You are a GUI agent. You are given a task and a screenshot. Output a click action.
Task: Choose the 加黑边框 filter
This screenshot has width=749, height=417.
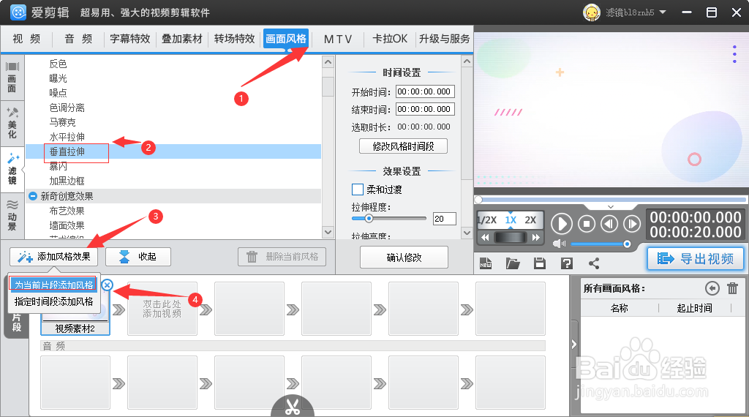click(x=67, y=181)
